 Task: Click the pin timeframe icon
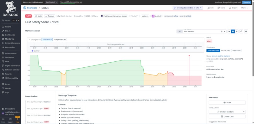[x=222, y=31]
